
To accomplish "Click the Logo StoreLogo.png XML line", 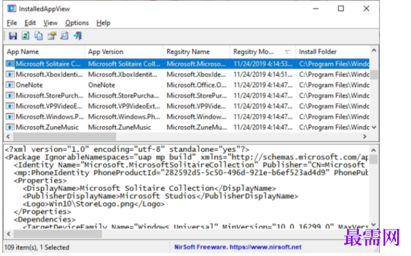I will click(x=94, y=204).
